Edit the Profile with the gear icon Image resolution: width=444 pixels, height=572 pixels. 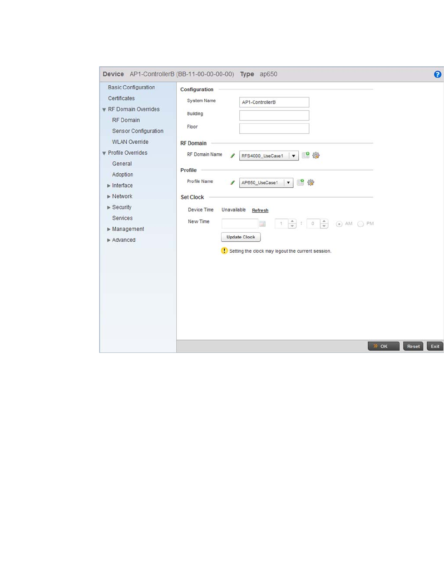click(x=311, y=182)
